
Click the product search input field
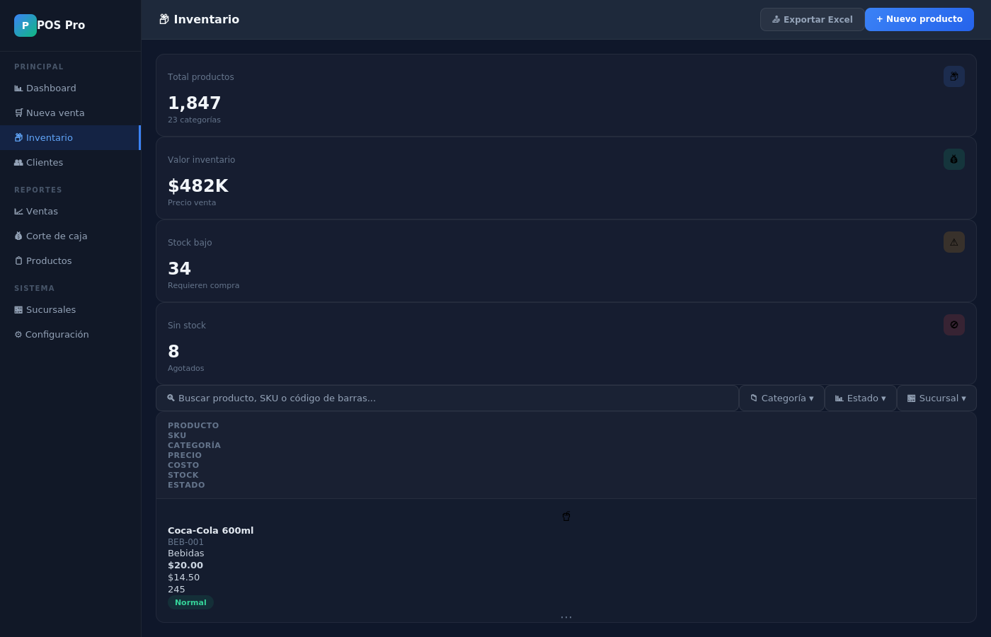(x=447, y=398)
